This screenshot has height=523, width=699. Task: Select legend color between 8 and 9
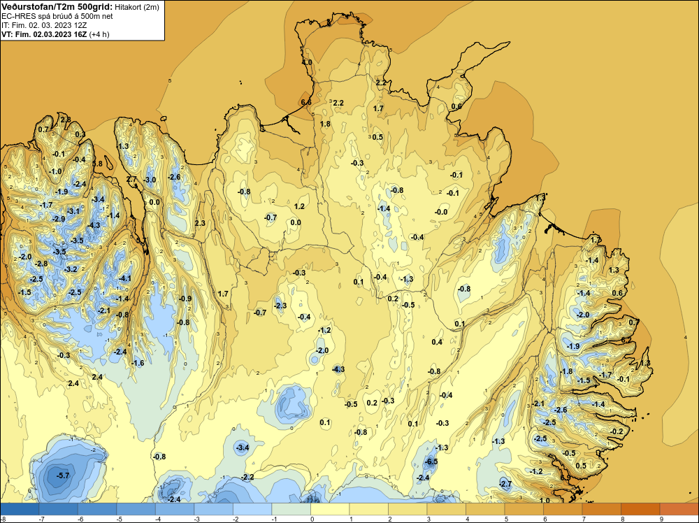640,509
